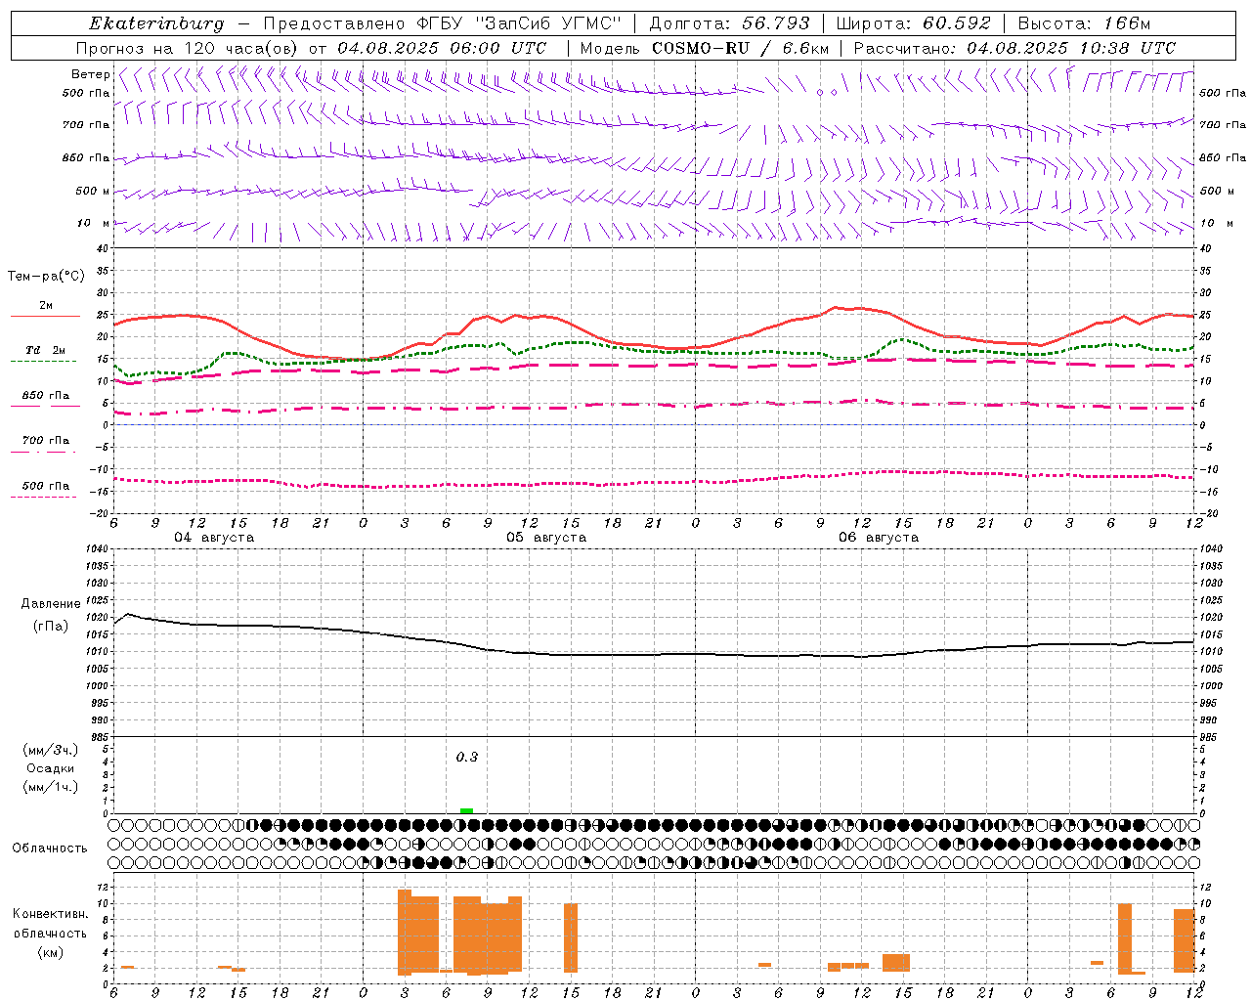
Task: Click the "Td 2м" dew point legend entry
Action: click(x=46, y=350)
